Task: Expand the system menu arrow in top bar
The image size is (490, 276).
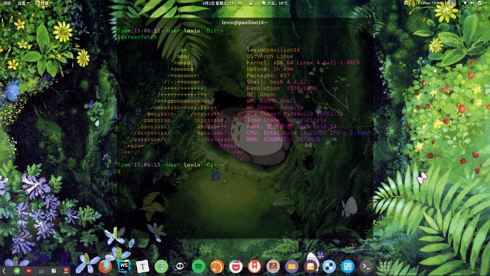Action: 486,3
